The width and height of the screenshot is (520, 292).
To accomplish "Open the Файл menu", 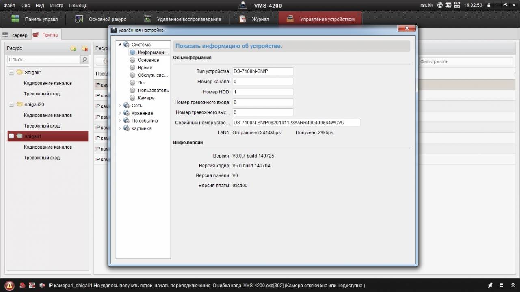I will click(x=9, y=6).
